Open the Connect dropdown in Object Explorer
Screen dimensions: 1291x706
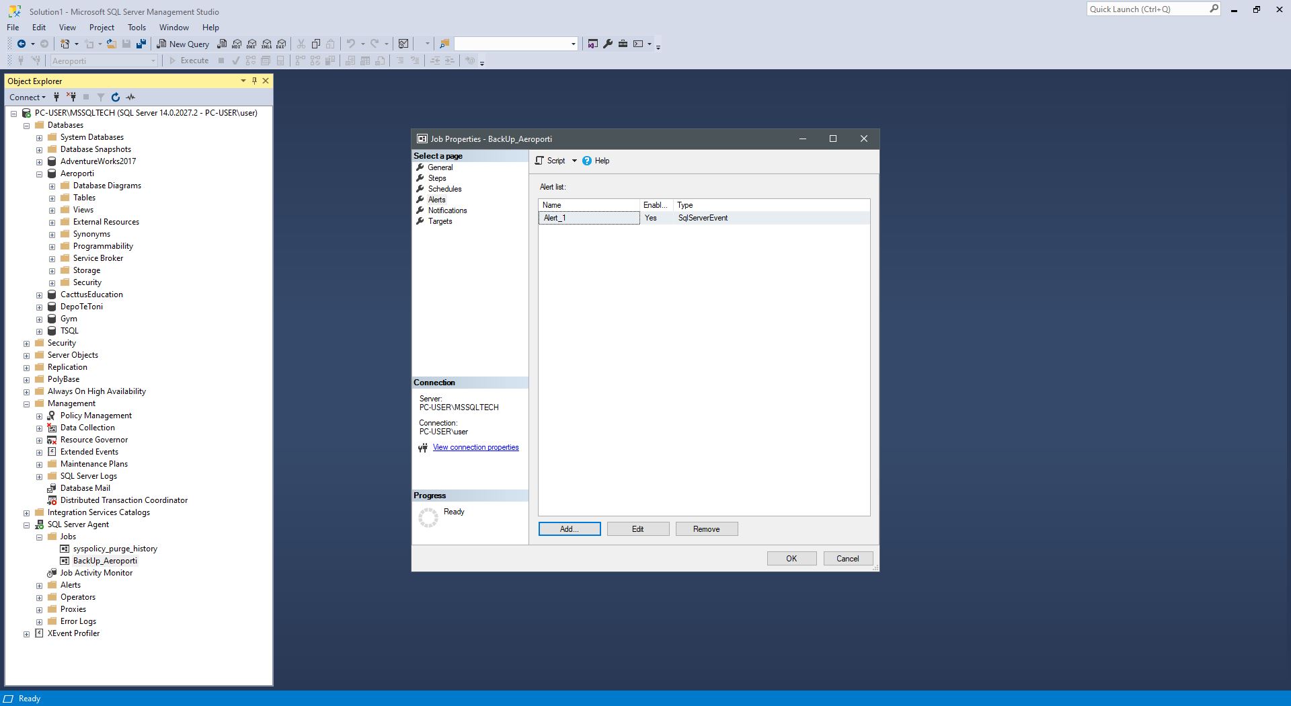click(28, 97)
